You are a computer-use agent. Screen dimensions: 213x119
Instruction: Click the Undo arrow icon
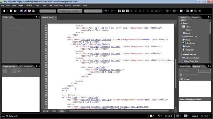106,11
